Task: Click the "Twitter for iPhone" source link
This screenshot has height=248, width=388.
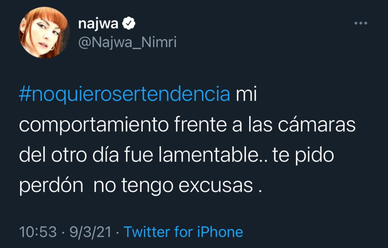Action: tap(183, 232)
